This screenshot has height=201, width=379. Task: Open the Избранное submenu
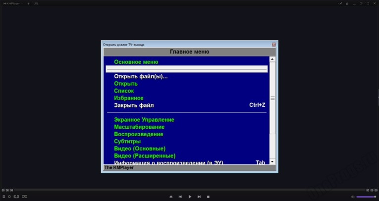129,98
